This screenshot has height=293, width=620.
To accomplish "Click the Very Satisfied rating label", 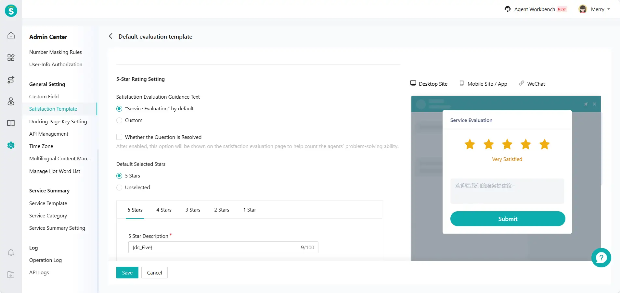I will (x=507, y=159).
